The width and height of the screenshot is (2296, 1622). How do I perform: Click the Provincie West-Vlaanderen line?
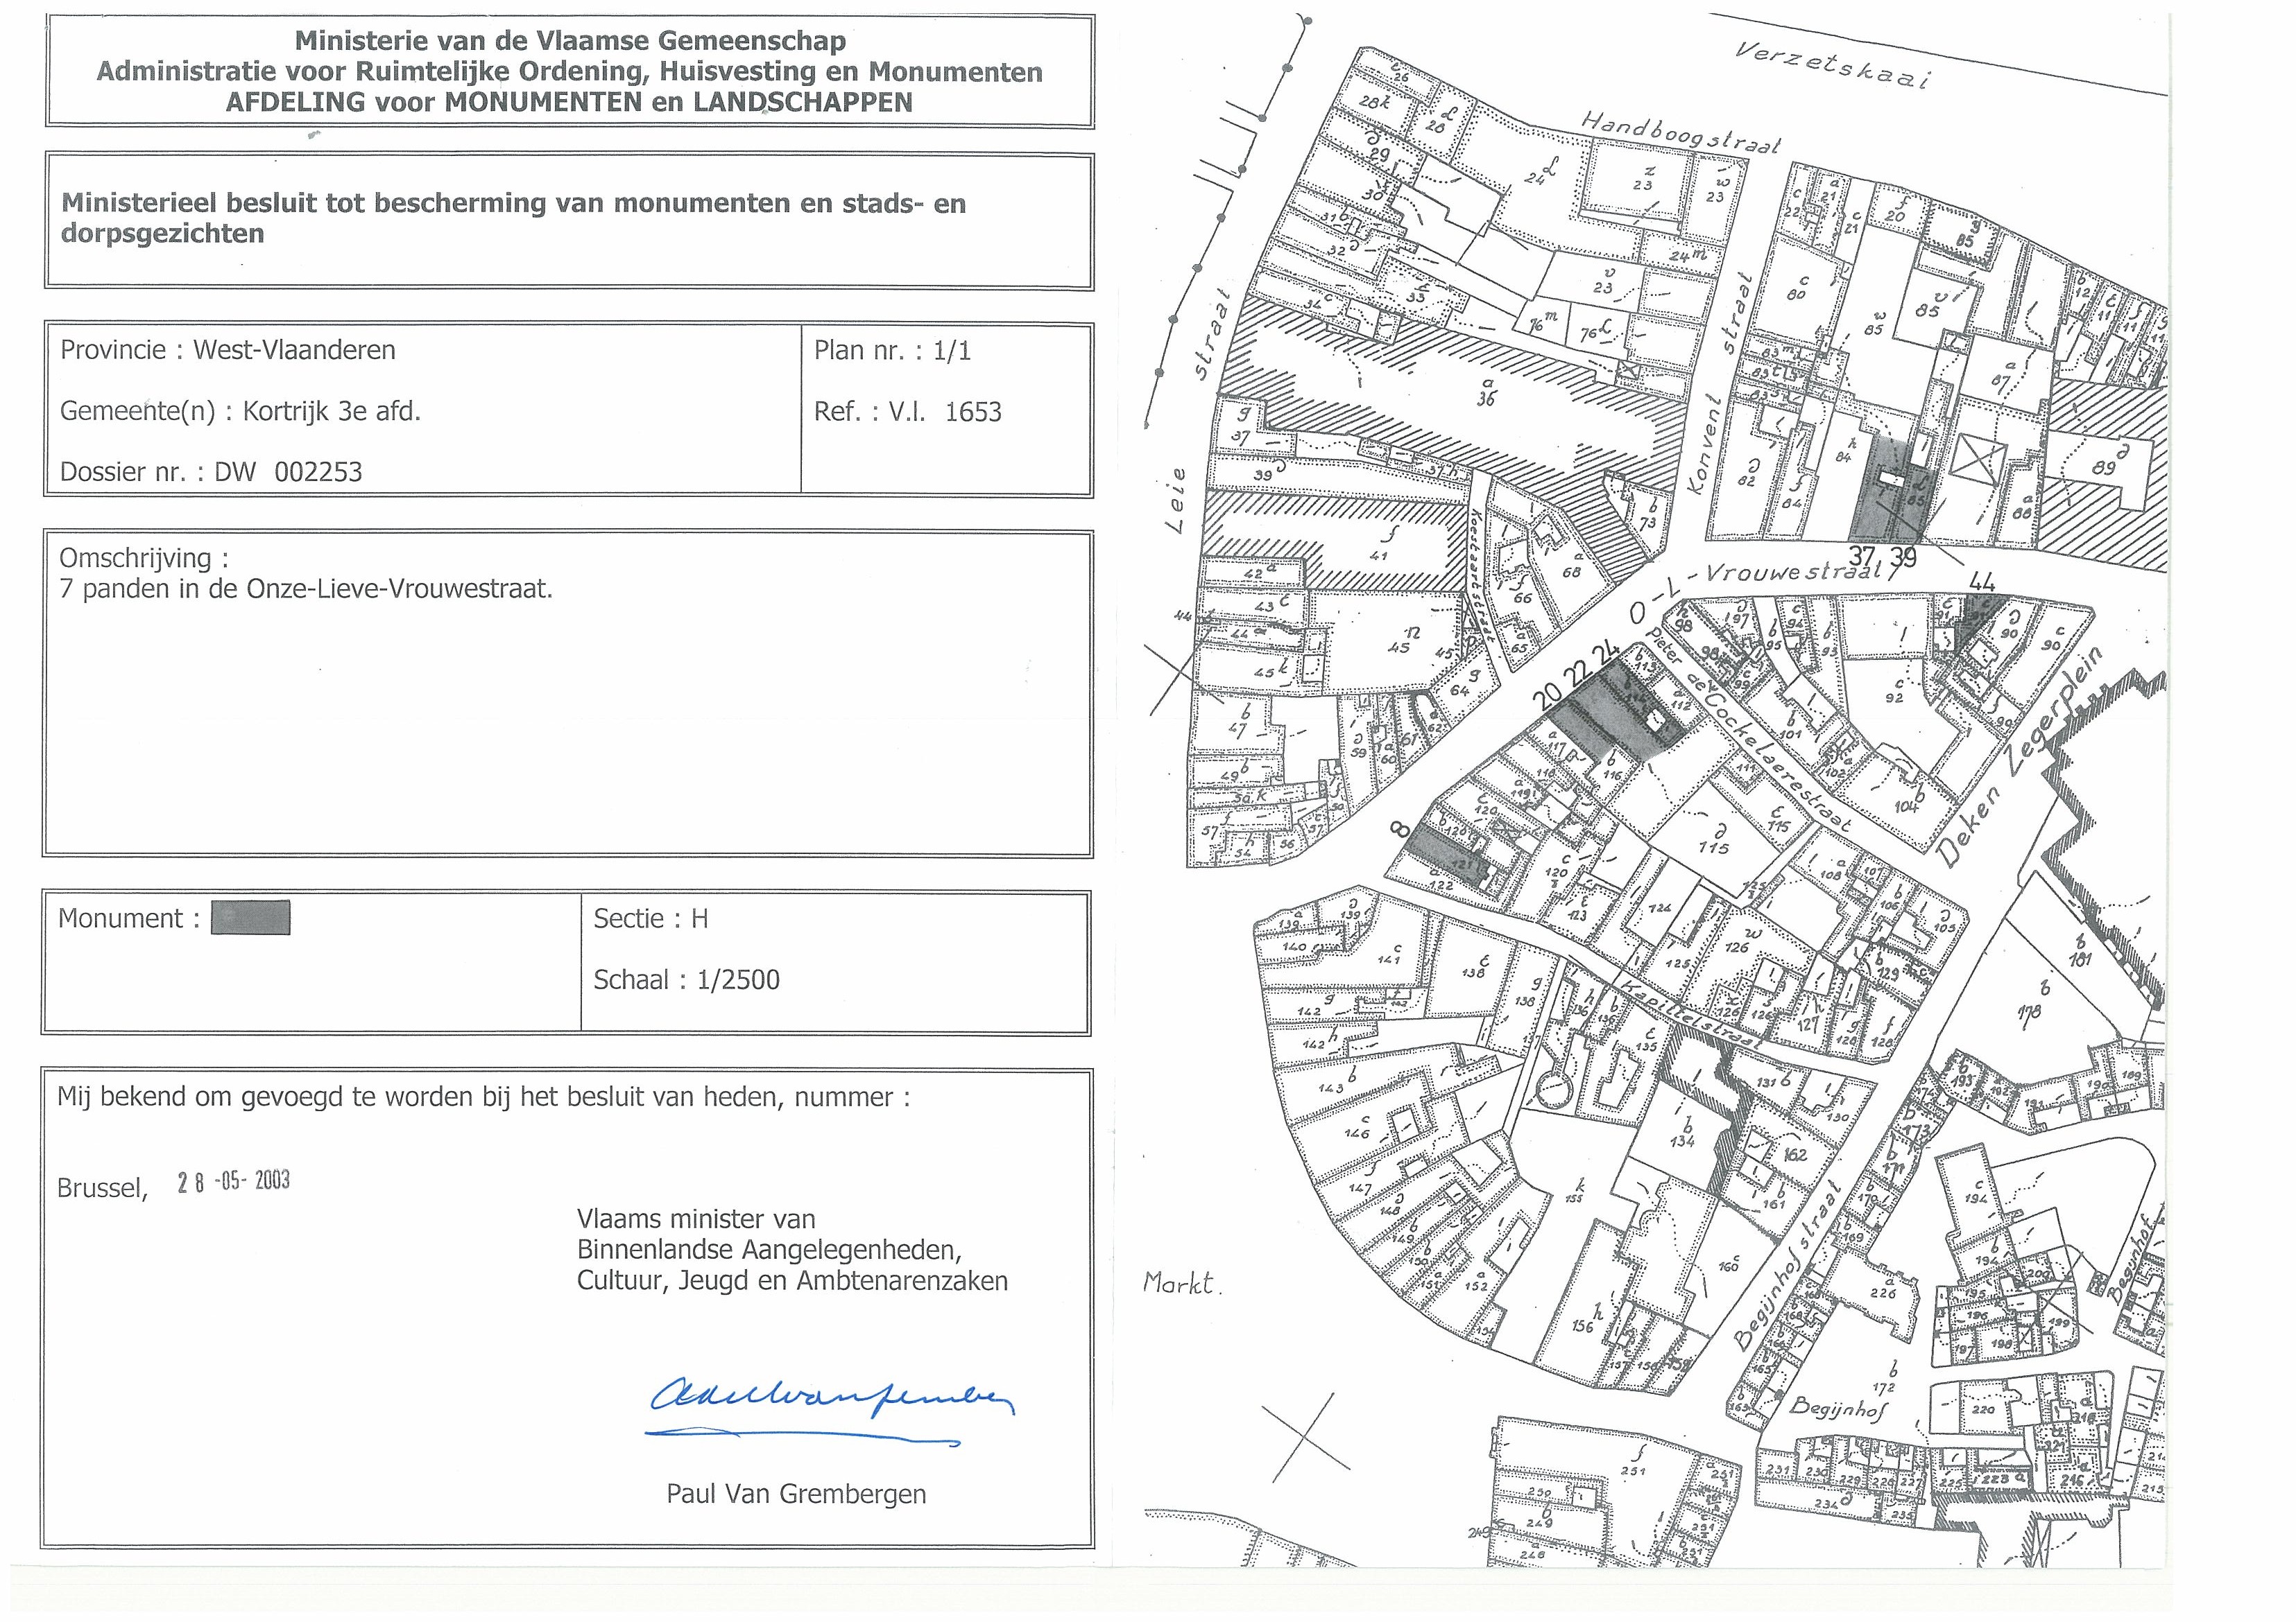pyautogui.click(x=228, y=351)
